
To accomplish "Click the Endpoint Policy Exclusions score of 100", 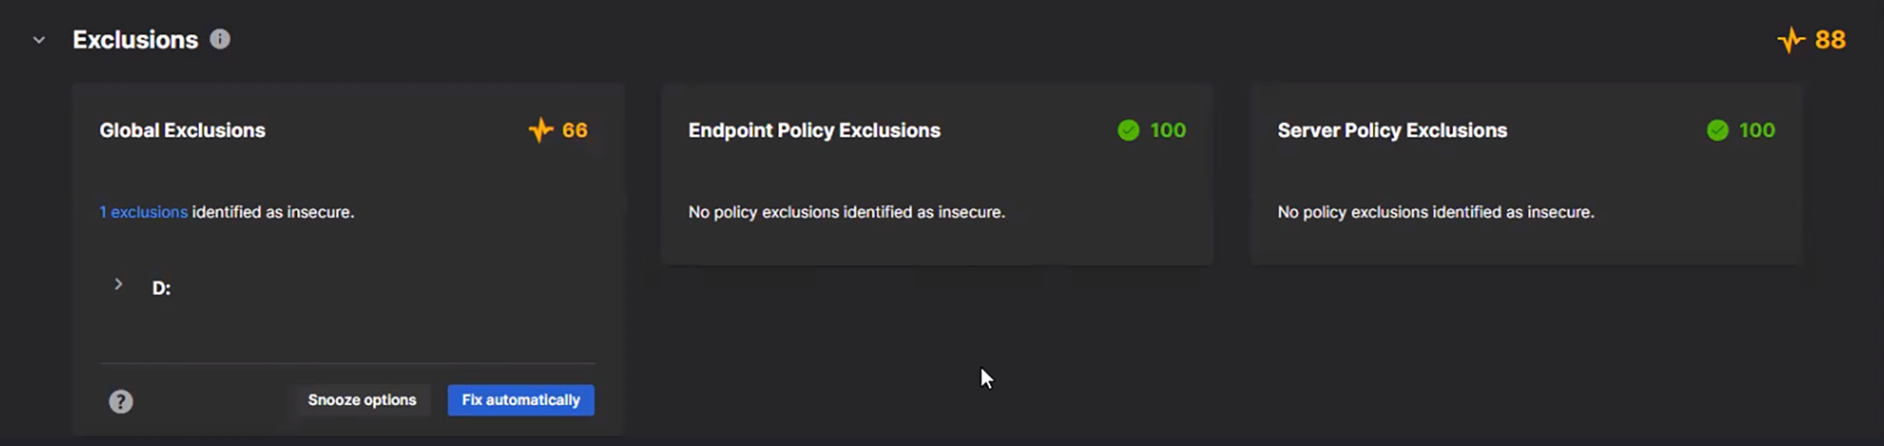I will [1168, 130].
